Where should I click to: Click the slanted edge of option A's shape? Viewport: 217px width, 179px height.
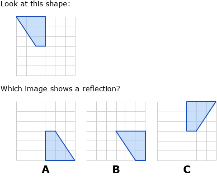click(x=65, y=146)
